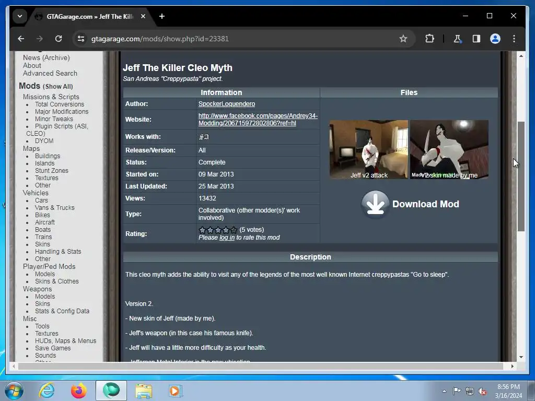This screenshot has width=535, height=401.
Task: Close the GTAGarage tab
Action: [143, 16]
